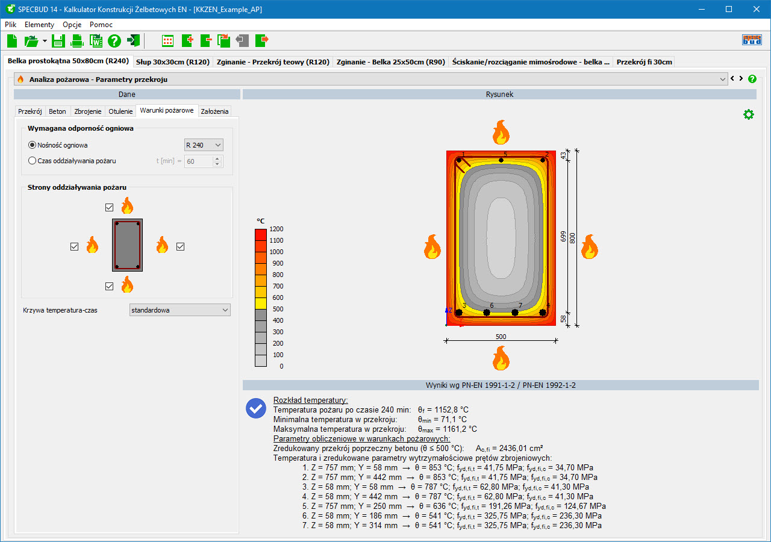Click the Print toolbar icon
The width and height of the screenshot is (771, 542).
pyautogui.click(x=77, y=41)
